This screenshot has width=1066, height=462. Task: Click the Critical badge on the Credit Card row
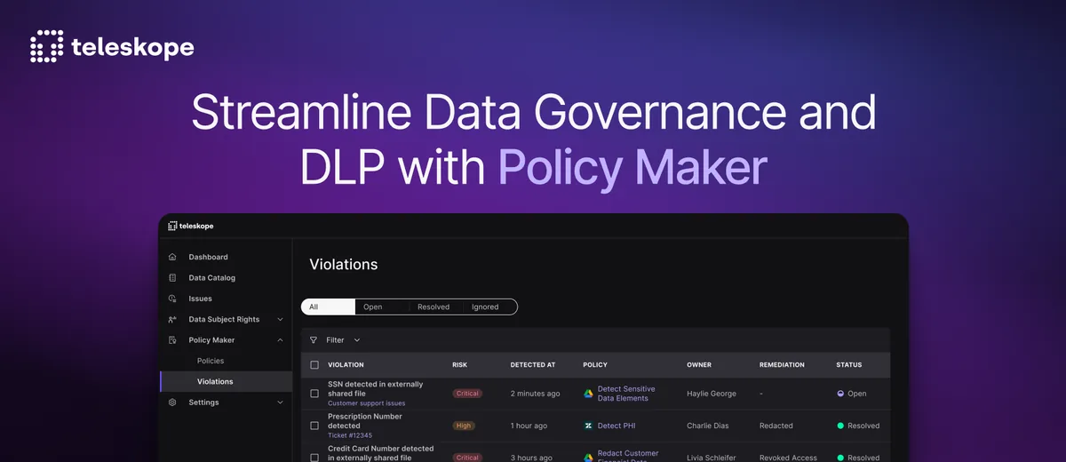(x=467, y=458)
